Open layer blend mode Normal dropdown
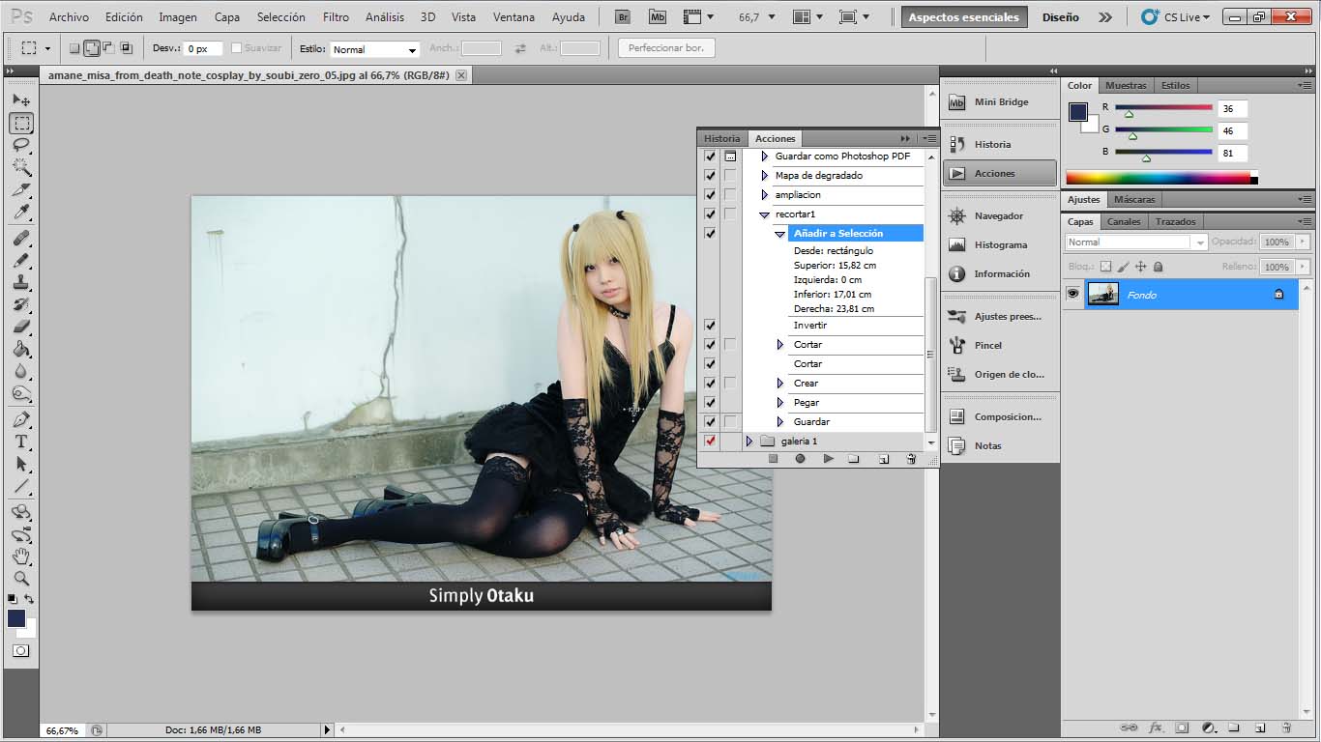 pos(1136,243)
